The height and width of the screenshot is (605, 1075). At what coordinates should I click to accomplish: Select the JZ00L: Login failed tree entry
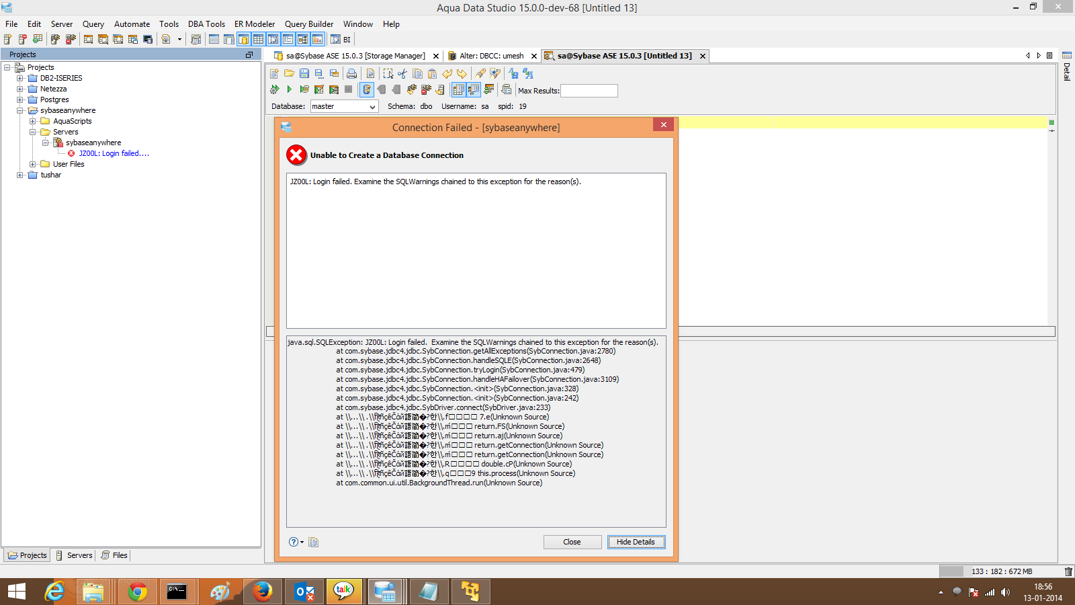114,153
